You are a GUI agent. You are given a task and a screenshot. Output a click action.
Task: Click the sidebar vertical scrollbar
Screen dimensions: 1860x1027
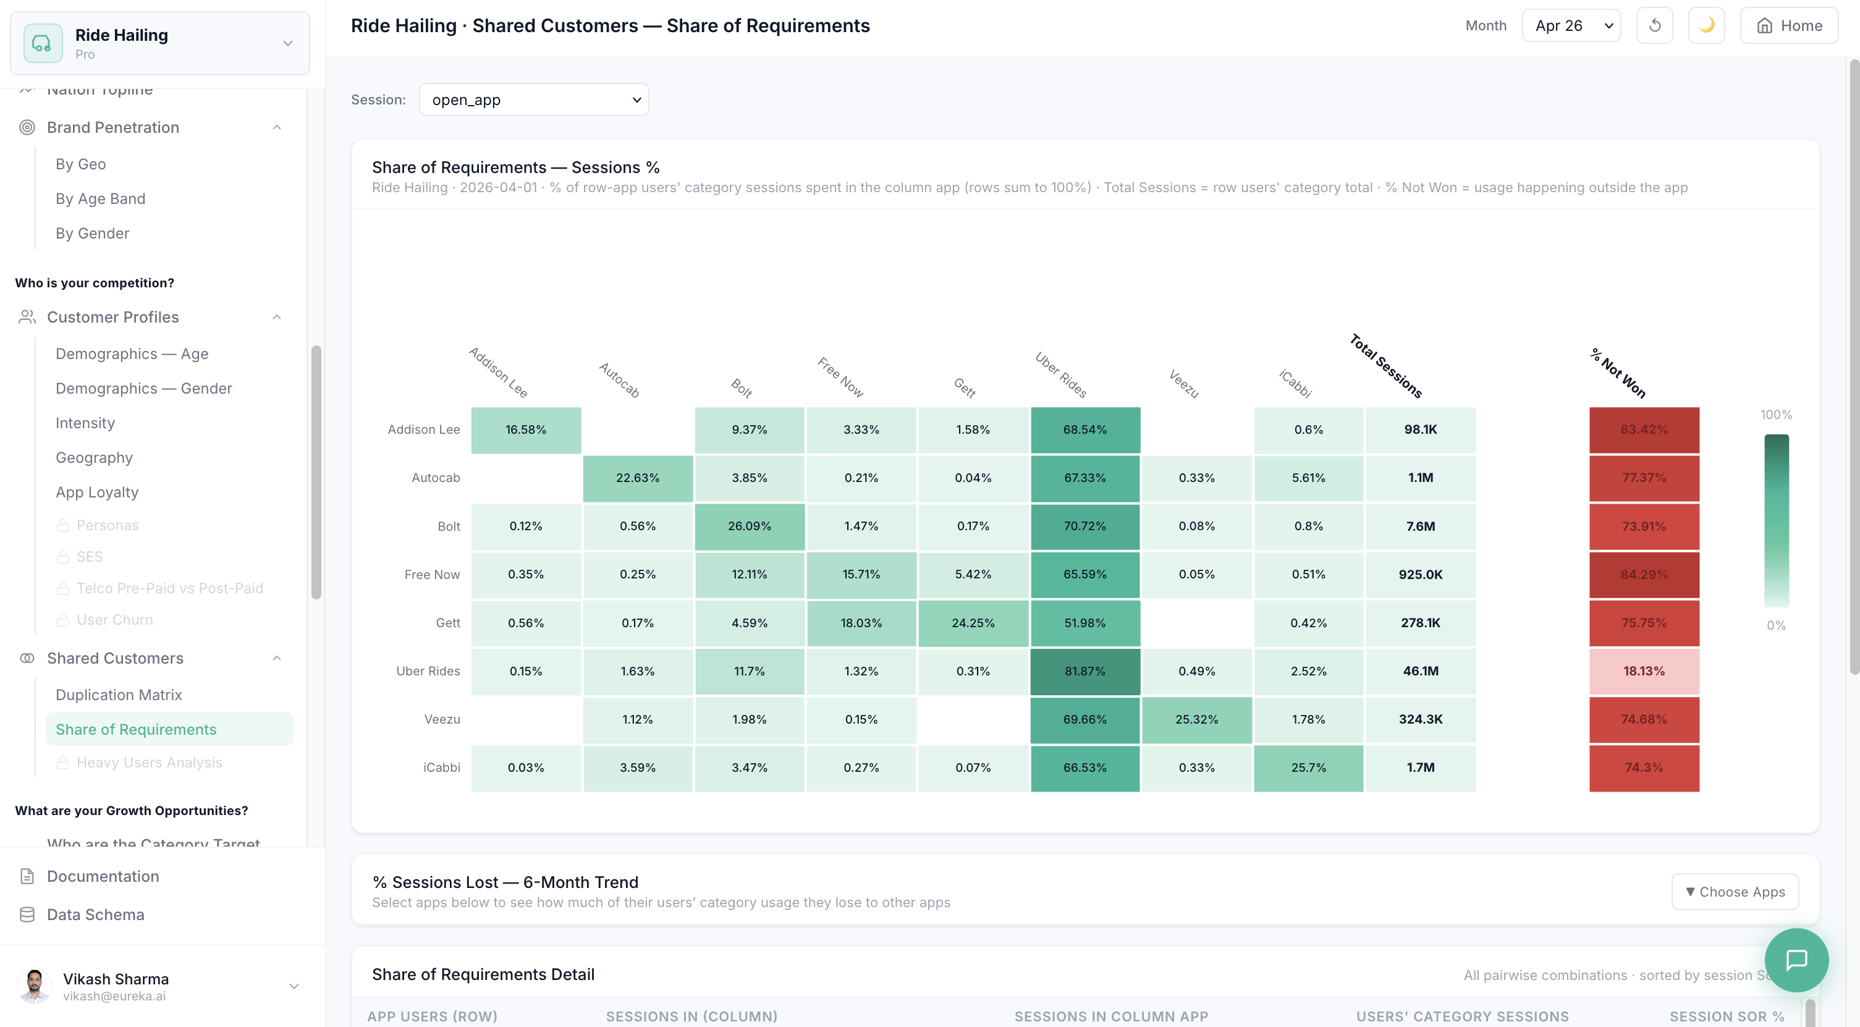(x=316, y=471)
